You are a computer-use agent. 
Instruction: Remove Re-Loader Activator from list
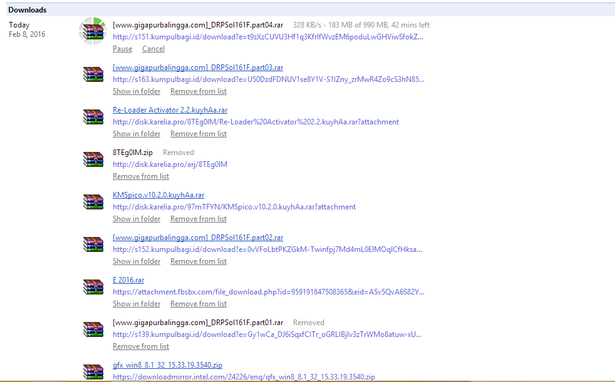[x=199, y=133]
